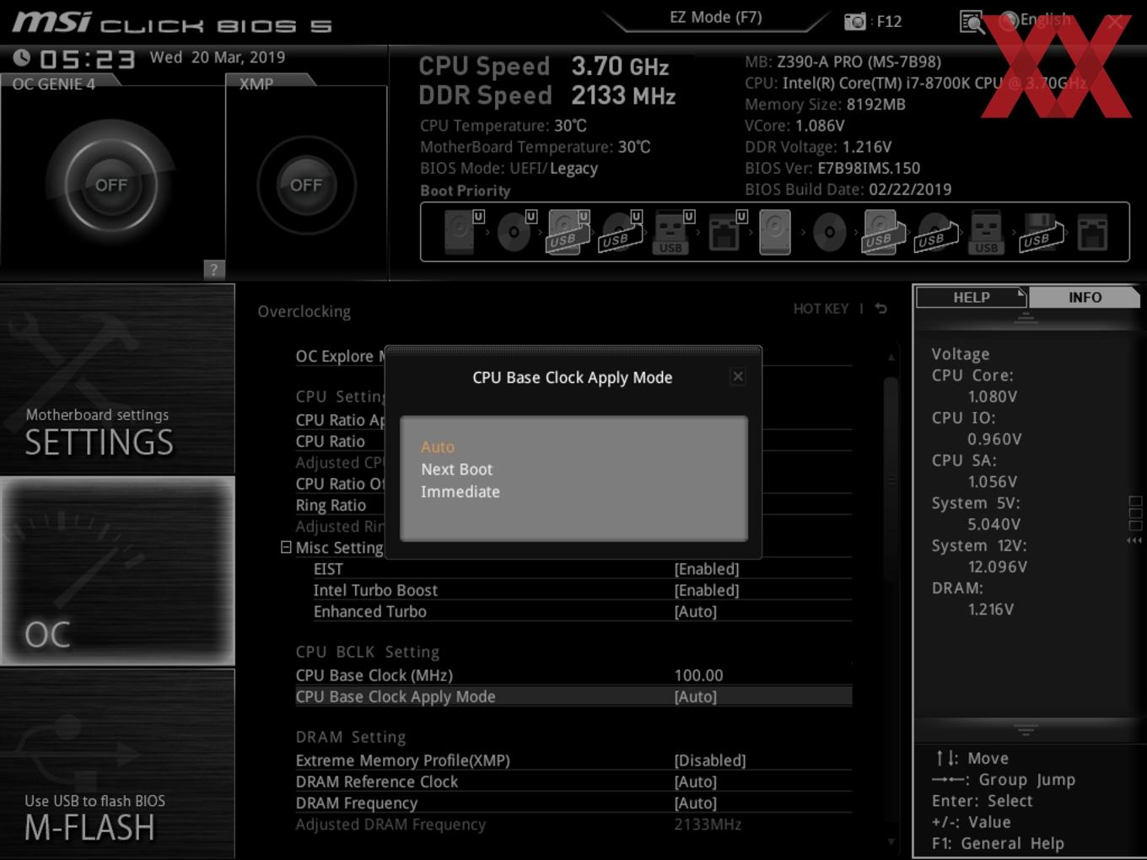The image size is (1147, 860).
Task: Select the UEFI USB hard disk boot icon
Action: coord(568,232)
